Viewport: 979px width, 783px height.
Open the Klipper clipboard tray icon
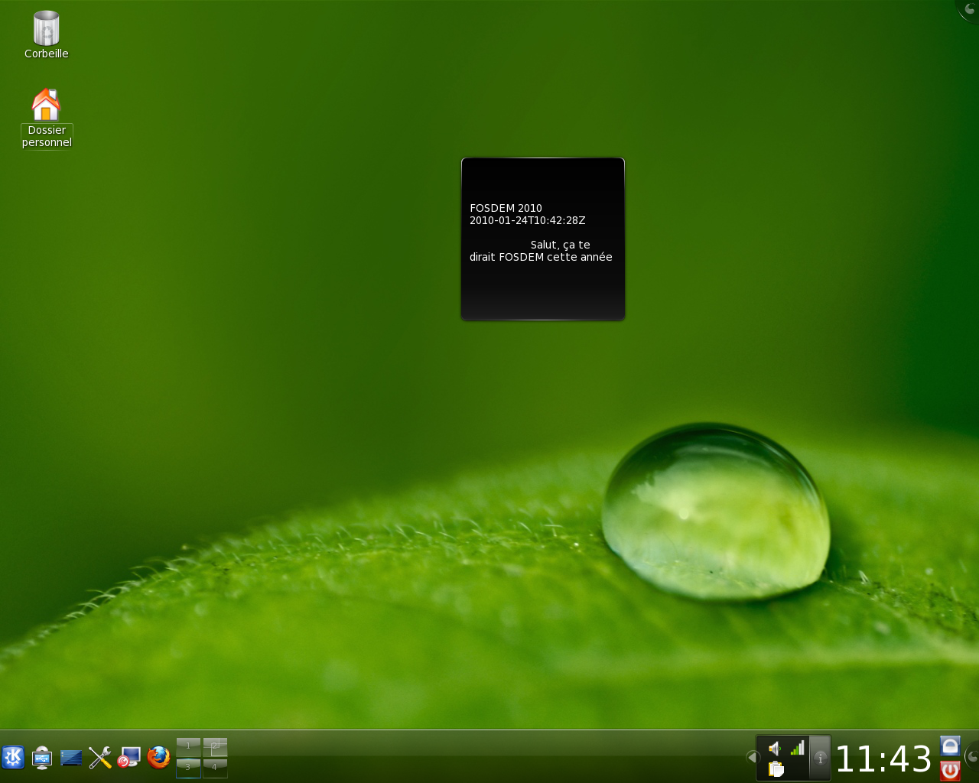pyautogui.click(x=776, y=768)
